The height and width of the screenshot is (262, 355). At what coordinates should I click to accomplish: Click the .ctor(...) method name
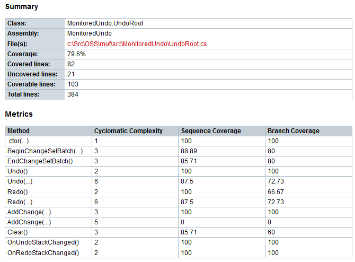18,141
